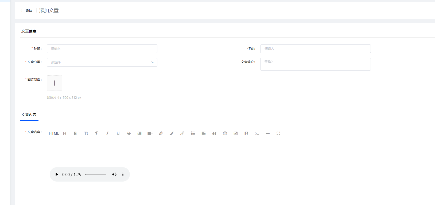Open the text alignment tool

pos(204,133)
